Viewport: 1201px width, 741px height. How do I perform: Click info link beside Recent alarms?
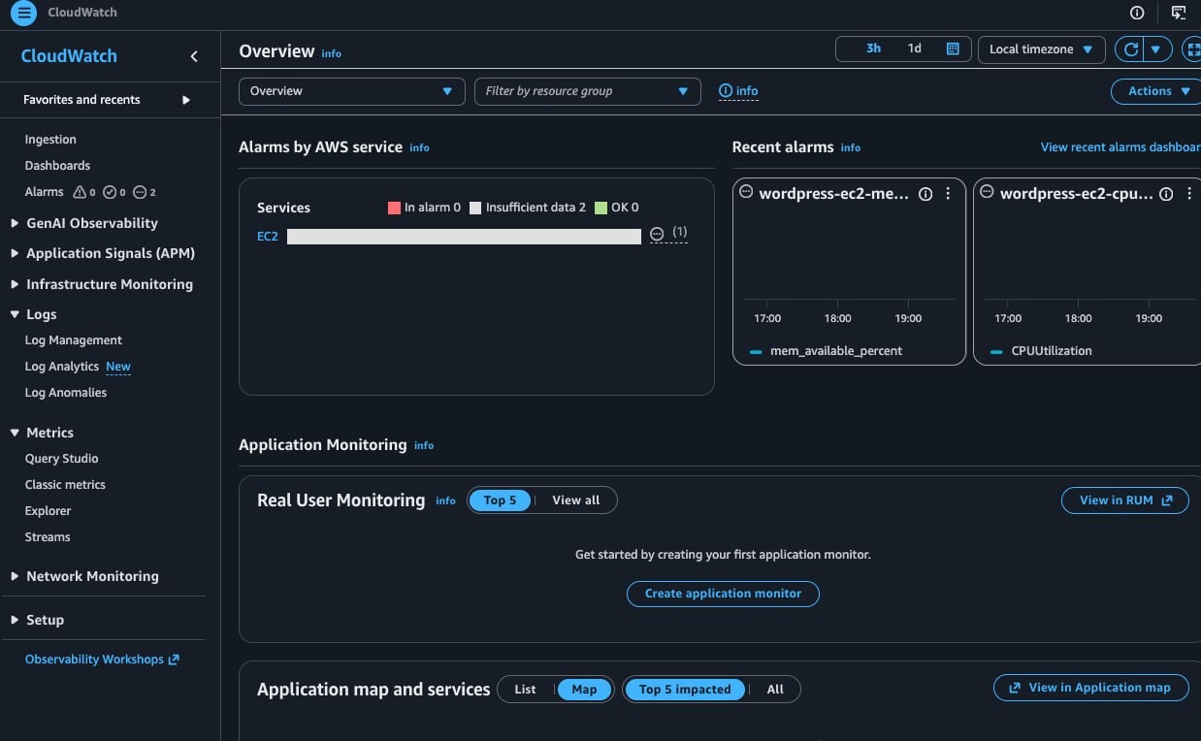(x=851, y=147)
